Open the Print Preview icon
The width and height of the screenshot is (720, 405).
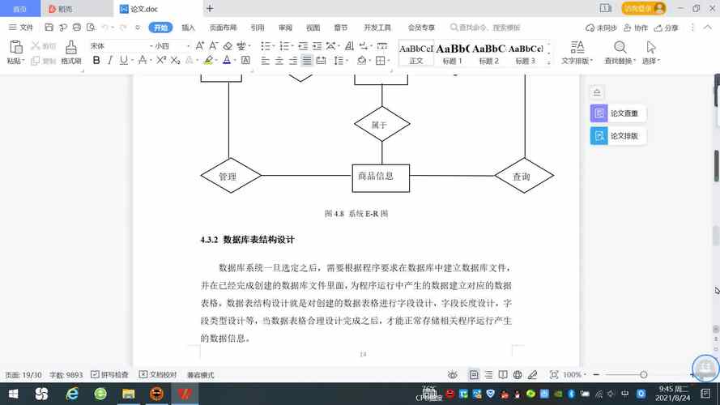click(x=91, y=28)
